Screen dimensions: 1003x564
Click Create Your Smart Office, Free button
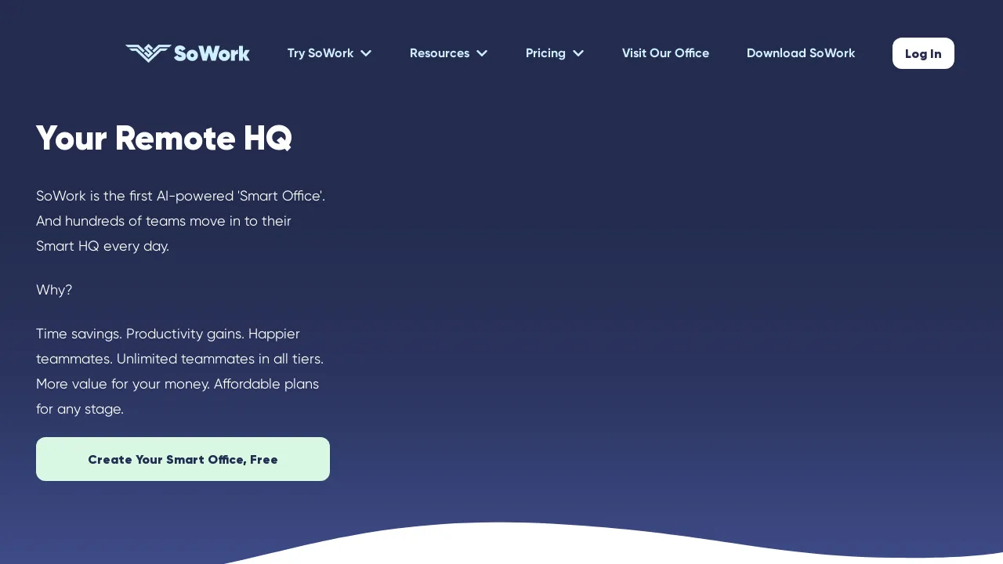(x=183, y=459)
